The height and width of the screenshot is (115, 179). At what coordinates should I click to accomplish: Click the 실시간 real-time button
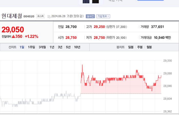tap(90, 16)
